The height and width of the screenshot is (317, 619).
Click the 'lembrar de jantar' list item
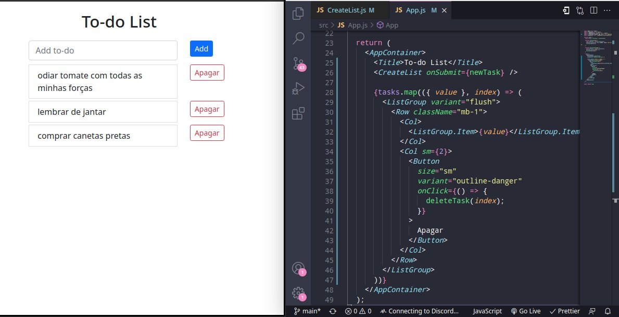pos(103,112)
